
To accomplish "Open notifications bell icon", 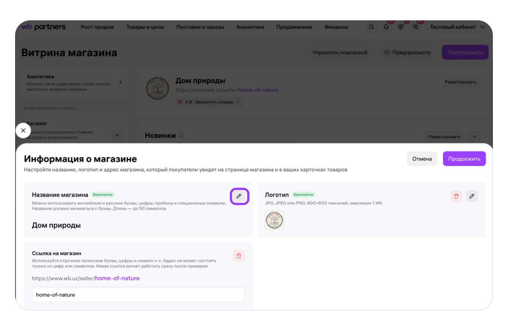I will pyautogui.click(x=386, y=27).
